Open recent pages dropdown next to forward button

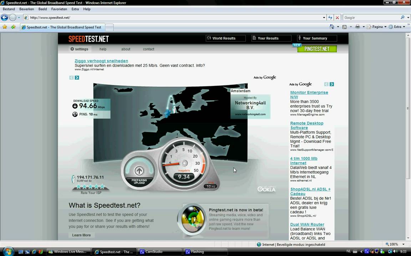[19, 17]
